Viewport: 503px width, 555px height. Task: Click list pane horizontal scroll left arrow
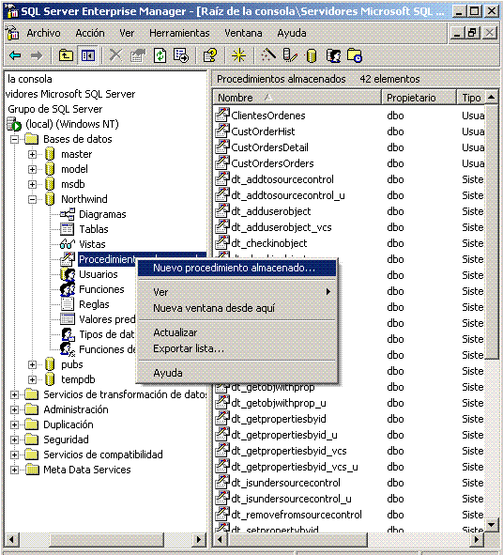tap(221, 539)
